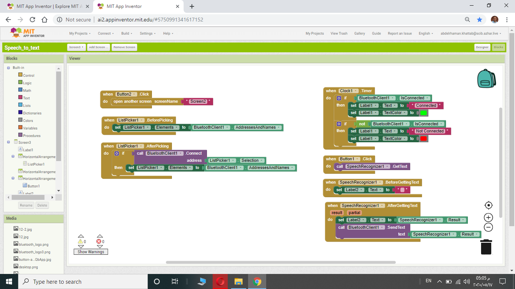
Task: Click the Windows search box
Action: (82, 281)
